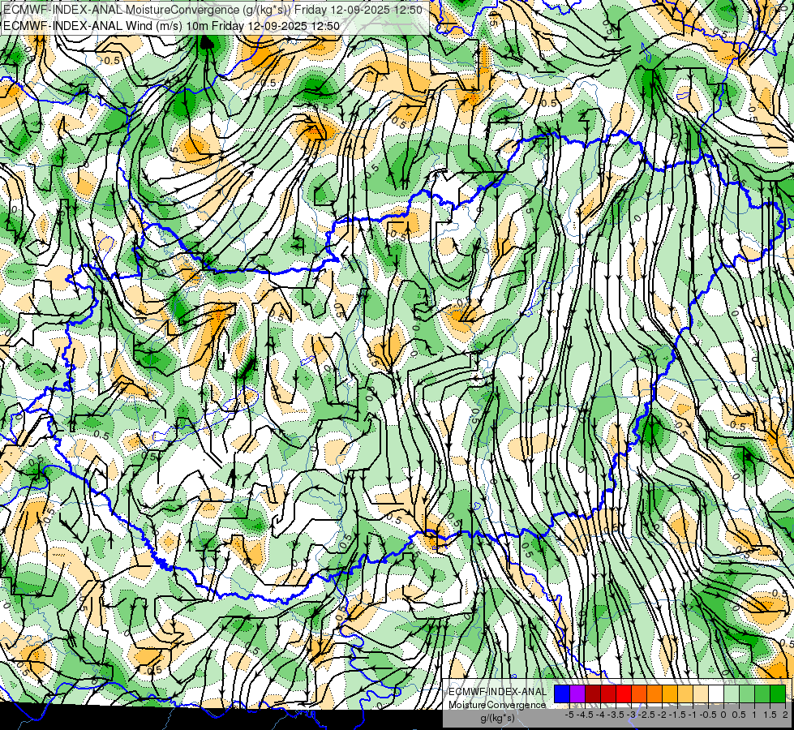This screenshot has height=730, width=794.
Task: Click the 2 tick label at legend end
Action: [x=785, y=715]
